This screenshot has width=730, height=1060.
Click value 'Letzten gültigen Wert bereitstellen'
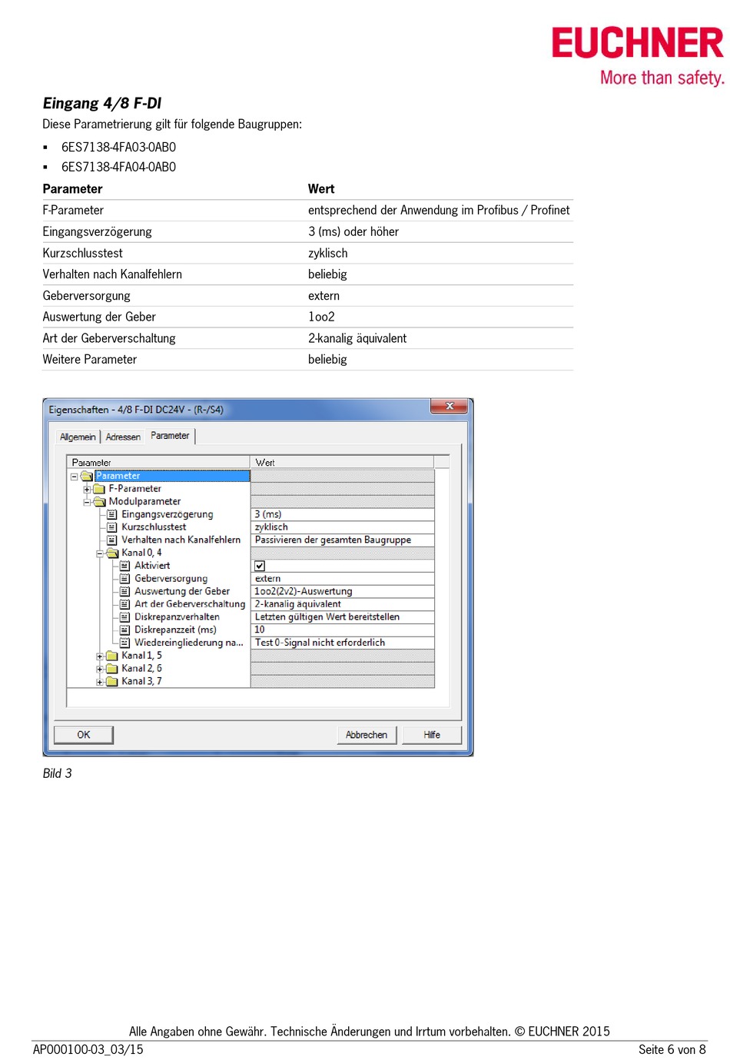(x=343, y=617)
